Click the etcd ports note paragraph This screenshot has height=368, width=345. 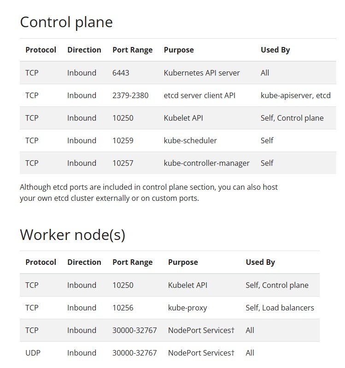pos(149,193)
